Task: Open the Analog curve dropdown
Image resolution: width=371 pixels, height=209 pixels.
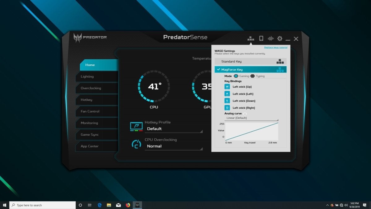Action: (x=251, y=118)
